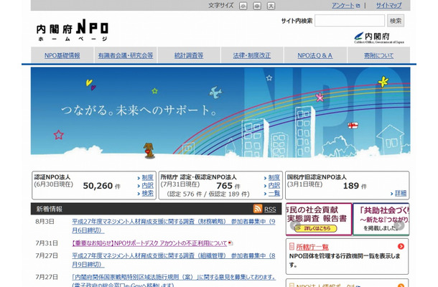The height and width of the screenshot is (287, 438).
Task: Open the サイトマップ link
Action: 388,6
